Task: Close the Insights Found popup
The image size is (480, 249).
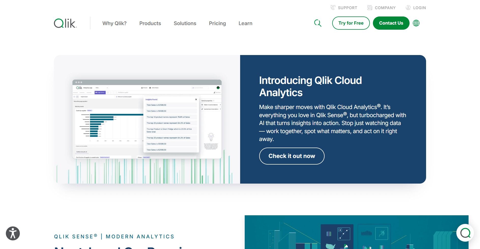Action: [196, 99]
